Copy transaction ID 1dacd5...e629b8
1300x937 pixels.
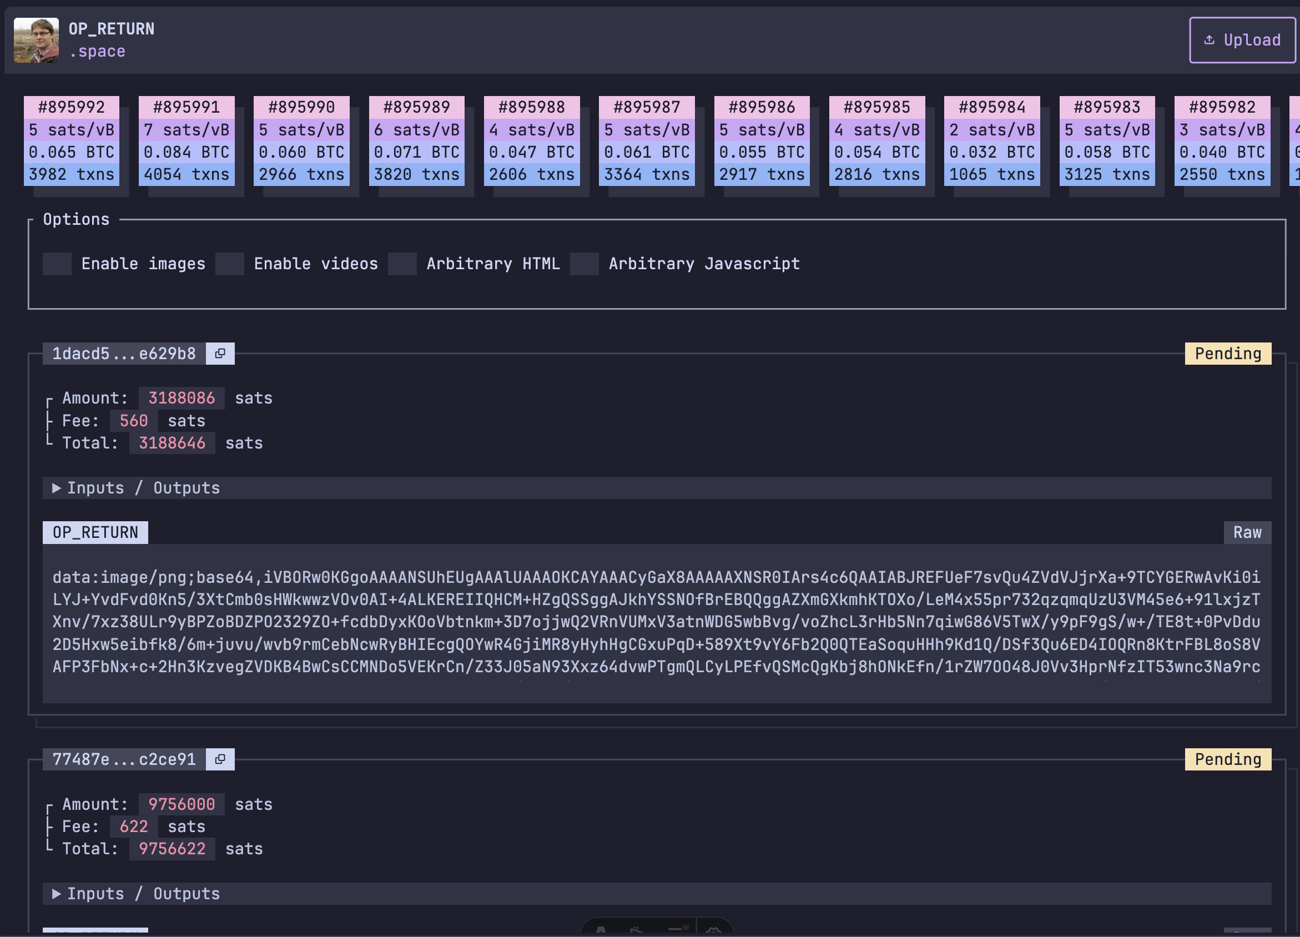[x=220, y=354]
